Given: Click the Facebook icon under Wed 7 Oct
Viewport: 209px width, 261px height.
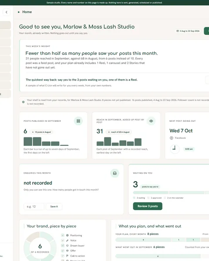Looking at the screenshot, I should 171,138.
